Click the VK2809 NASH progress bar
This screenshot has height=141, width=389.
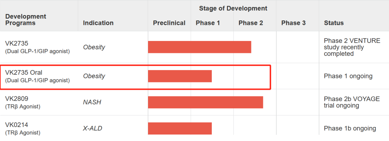point(205,103)
